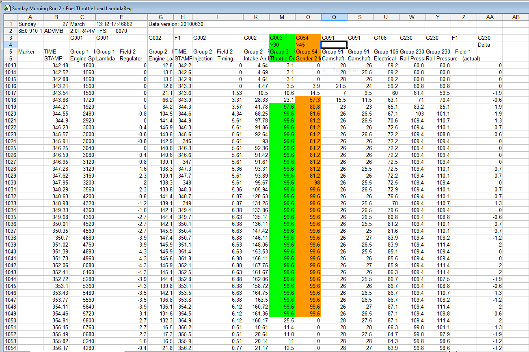Screen dimensions: 529x352
Task: Select row 1054 header
Action: click(10, 348)
